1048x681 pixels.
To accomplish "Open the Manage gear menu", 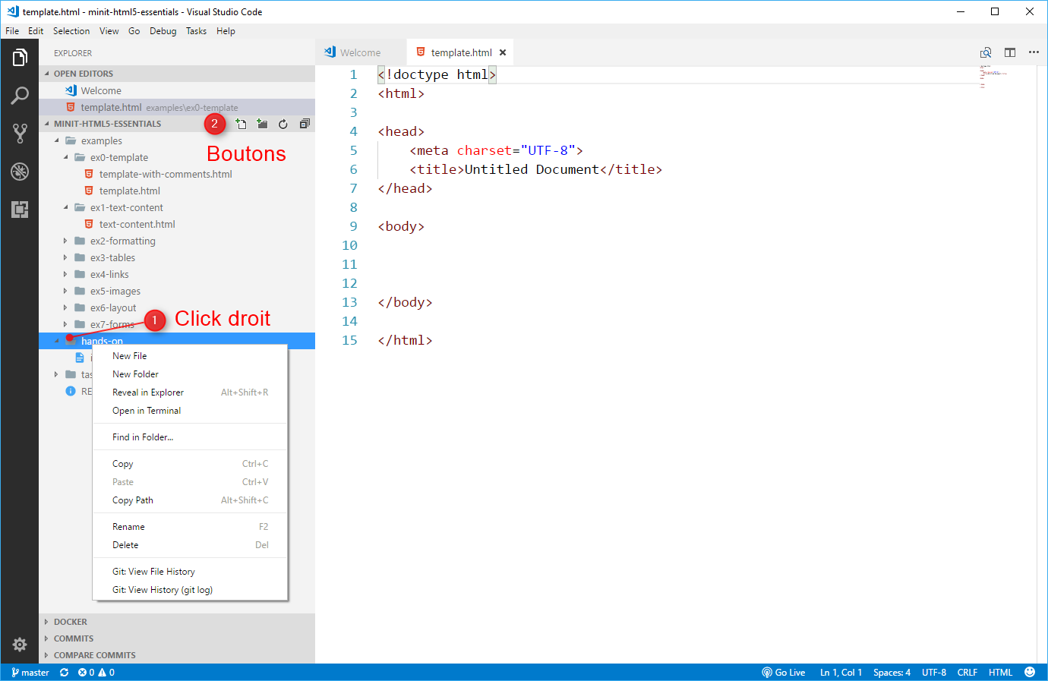I will click(x=20, y=645).
